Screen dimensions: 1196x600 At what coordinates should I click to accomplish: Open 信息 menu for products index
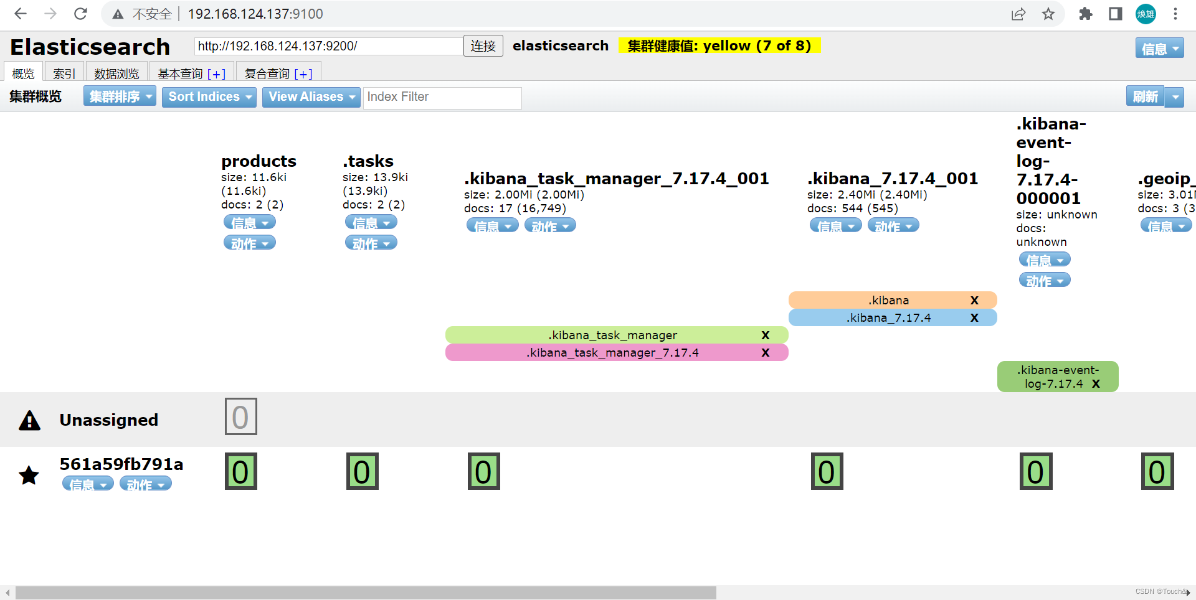pos(249,222)
